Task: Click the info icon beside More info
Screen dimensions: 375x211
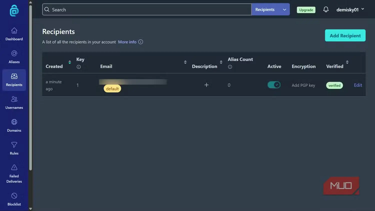Action: (x=140, y=42)
